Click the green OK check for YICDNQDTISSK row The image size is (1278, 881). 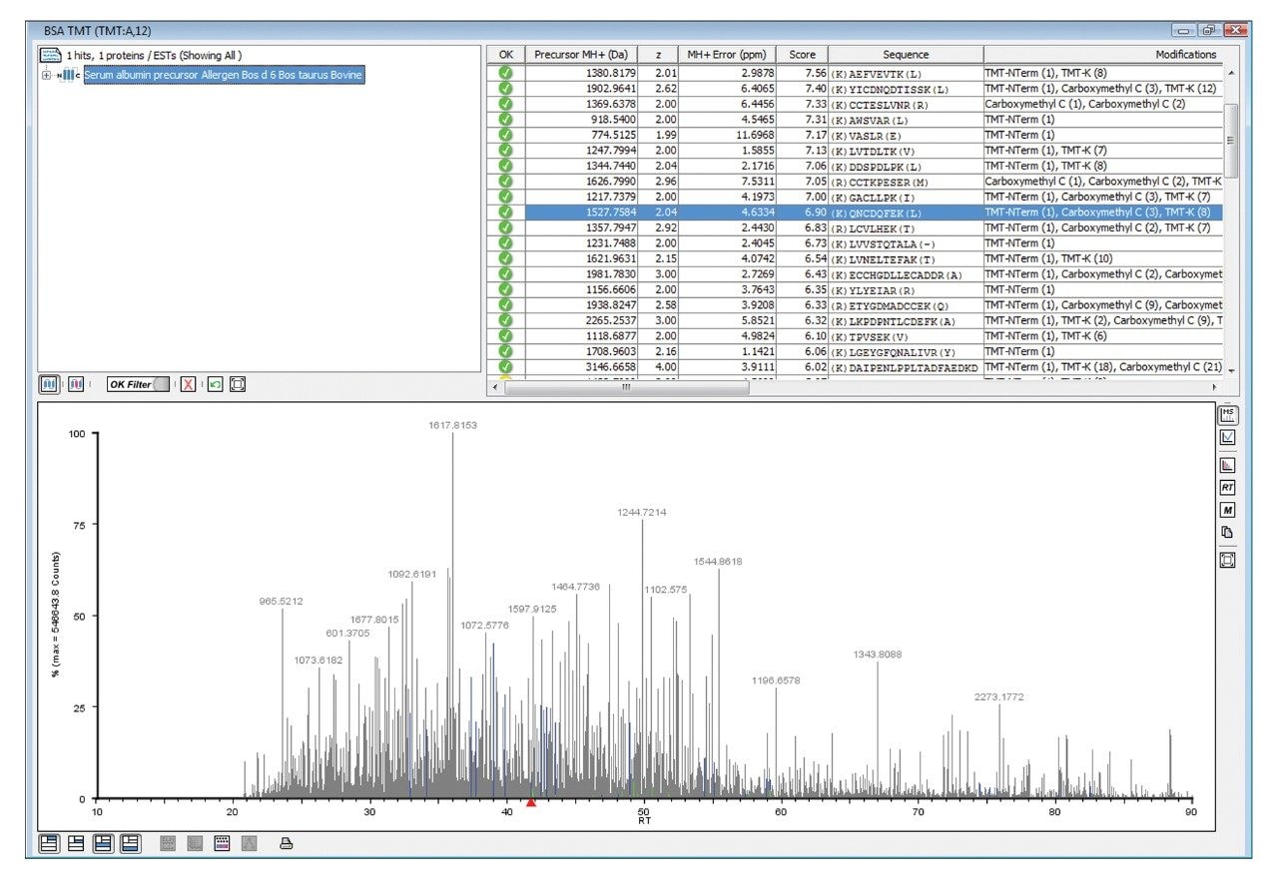pyautogui.click(x=505, y=88)
